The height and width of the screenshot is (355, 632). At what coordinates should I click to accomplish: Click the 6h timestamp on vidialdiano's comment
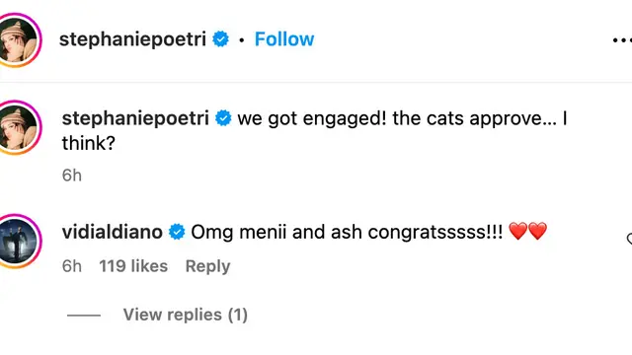click(72, 266)
